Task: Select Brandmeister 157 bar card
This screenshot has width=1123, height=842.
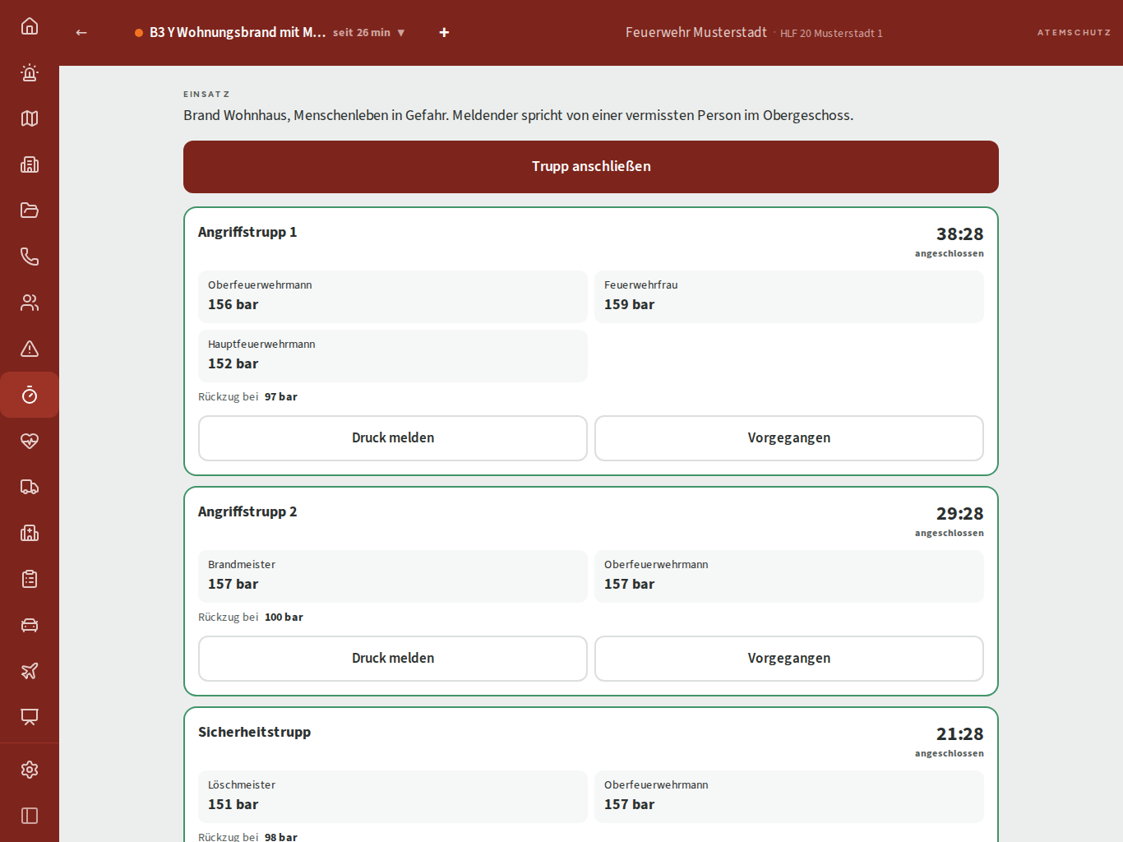Action: (x=393, y=576)
